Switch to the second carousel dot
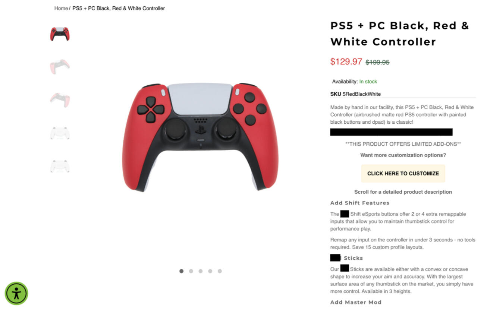484x310 pixels. click(191, 271)
